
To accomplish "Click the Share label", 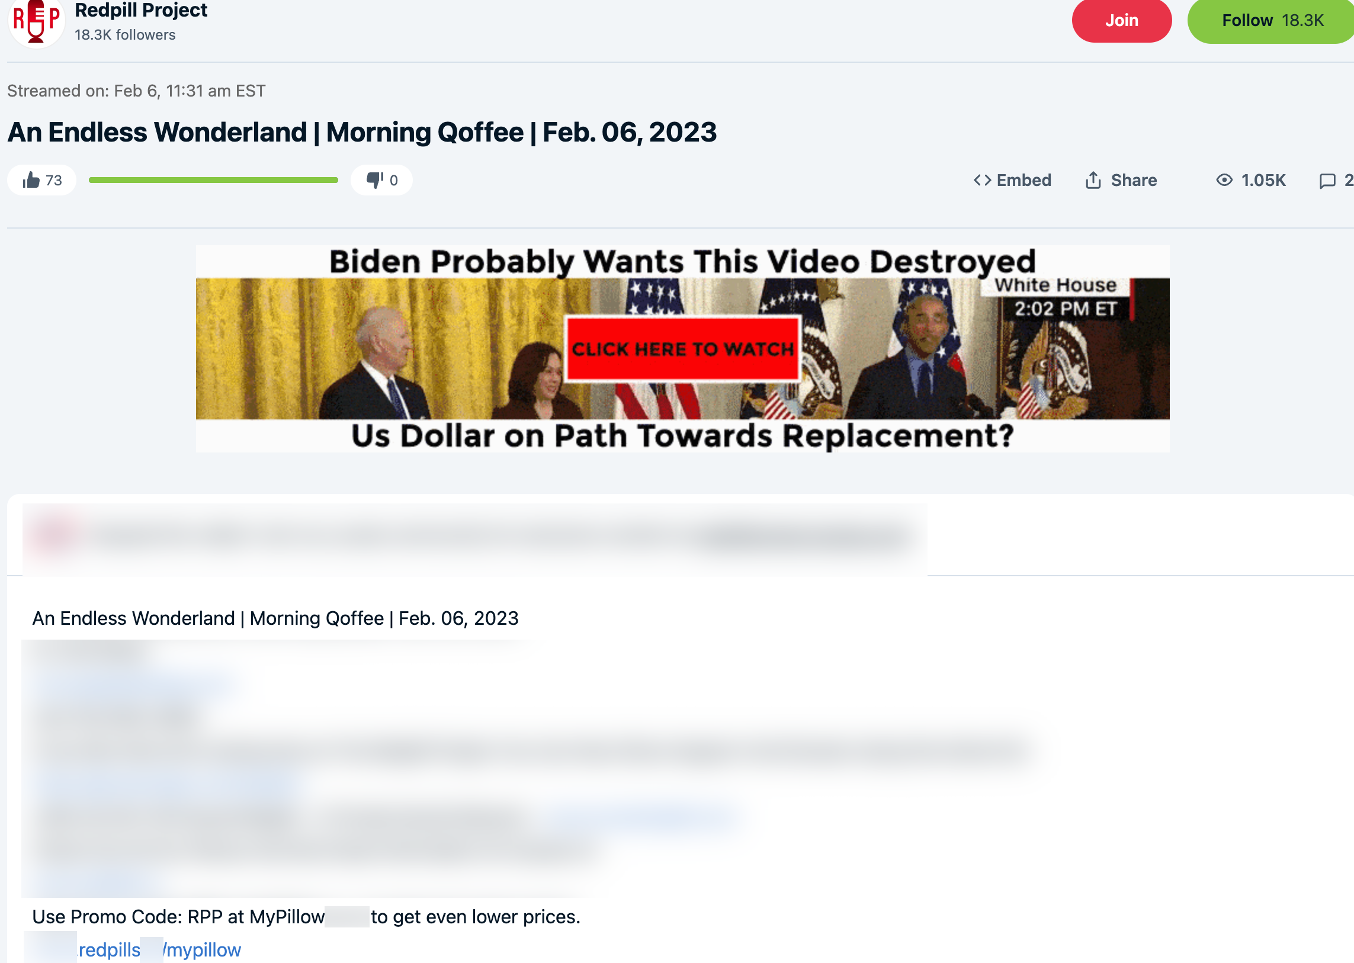I will pos(1134,180).
